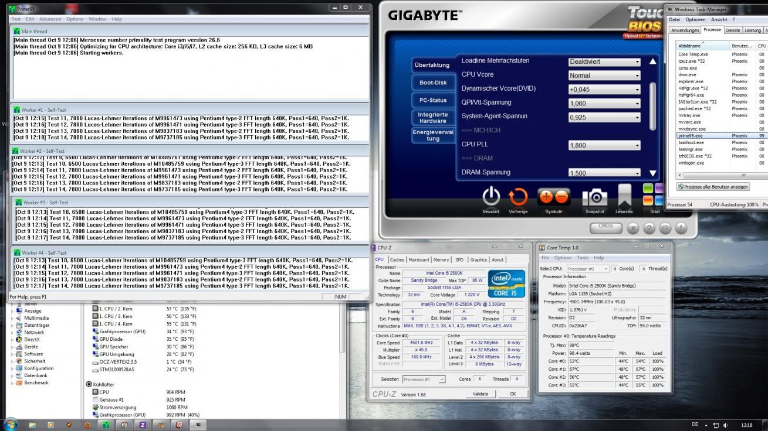The width and height of the screenshot is (768, 431).
Task: Click the Vorherige restore icon
Action: (x=518, y=197)
